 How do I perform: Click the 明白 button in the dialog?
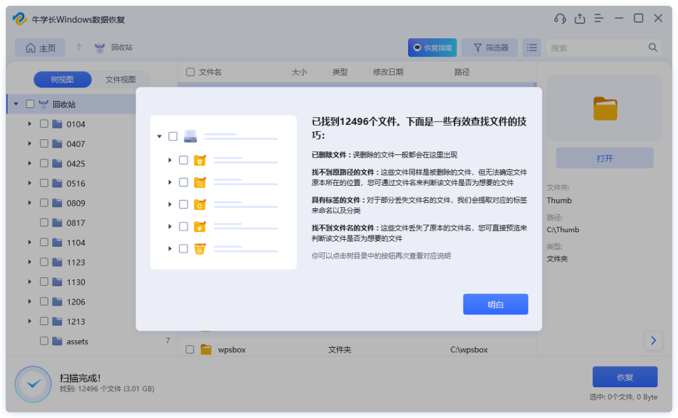(x=495, y=304)
